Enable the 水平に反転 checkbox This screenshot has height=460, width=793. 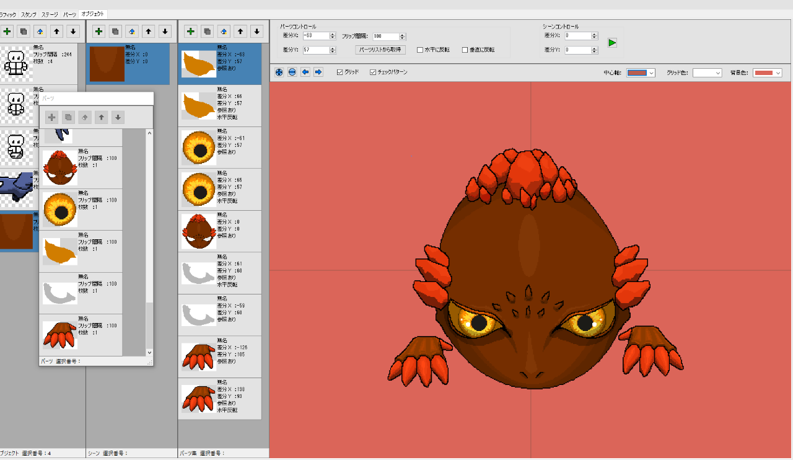coord(420,50)
